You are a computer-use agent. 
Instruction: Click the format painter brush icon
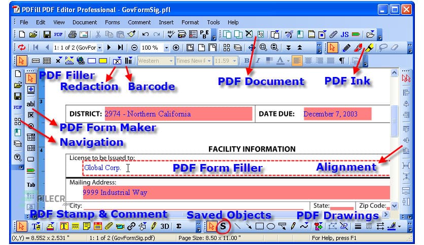[132, 34]
